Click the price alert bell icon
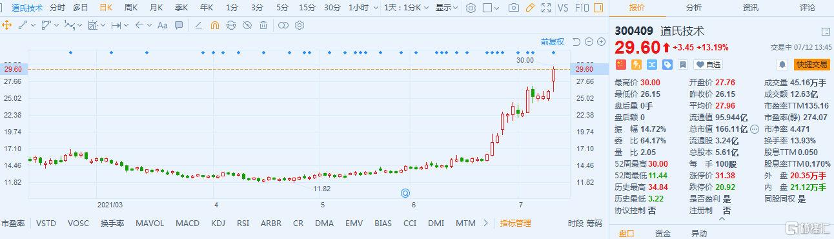 click(782, 64)
